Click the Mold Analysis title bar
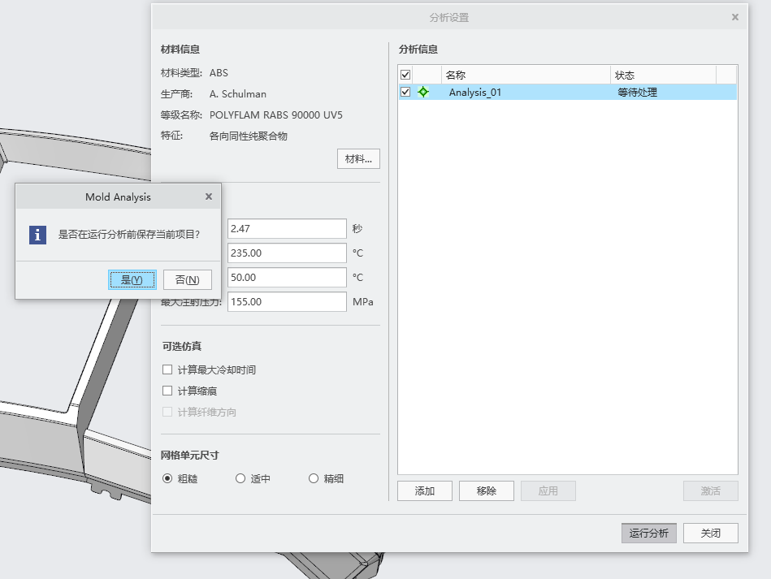The width and height of the screenshot is (771, 579). 118,197
